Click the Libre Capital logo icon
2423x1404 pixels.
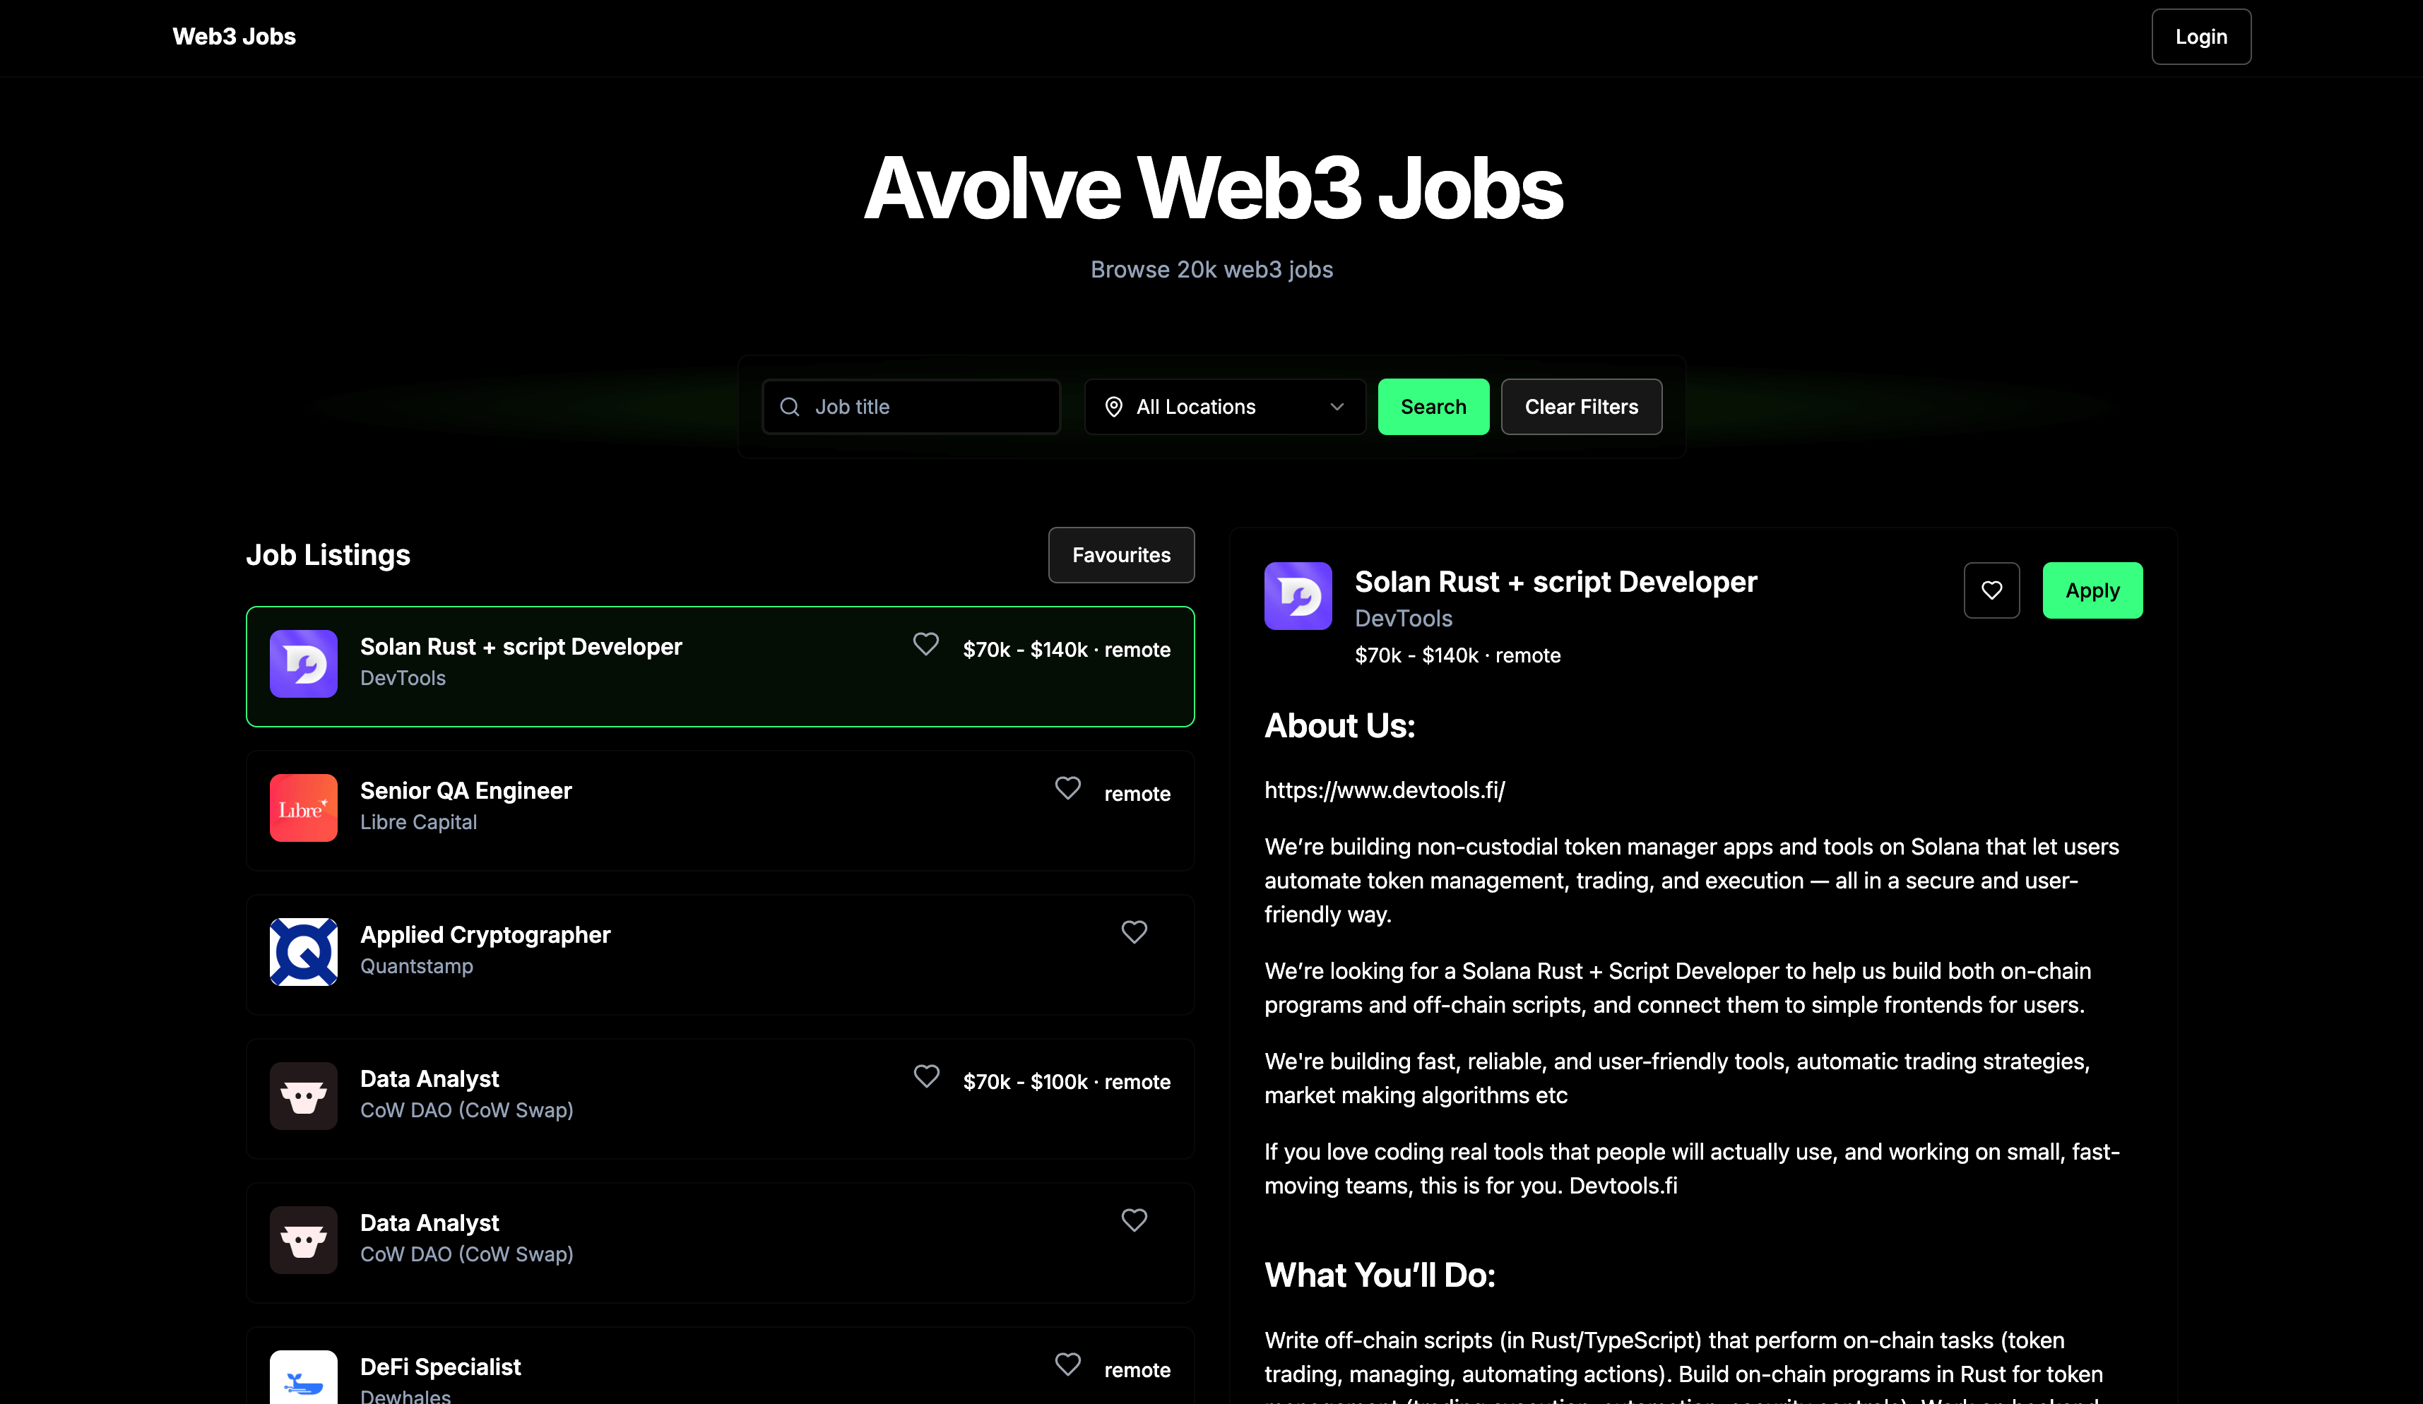pos(303,808)
